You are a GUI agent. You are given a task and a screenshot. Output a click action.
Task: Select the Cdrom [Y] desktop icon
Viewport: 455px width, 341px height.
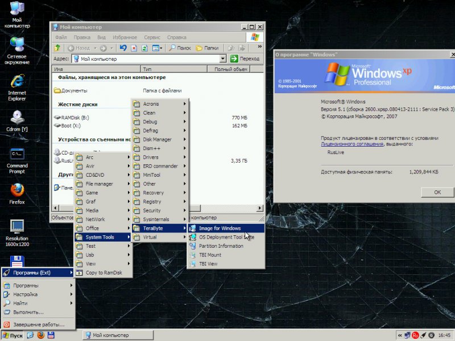click(17, 121)
